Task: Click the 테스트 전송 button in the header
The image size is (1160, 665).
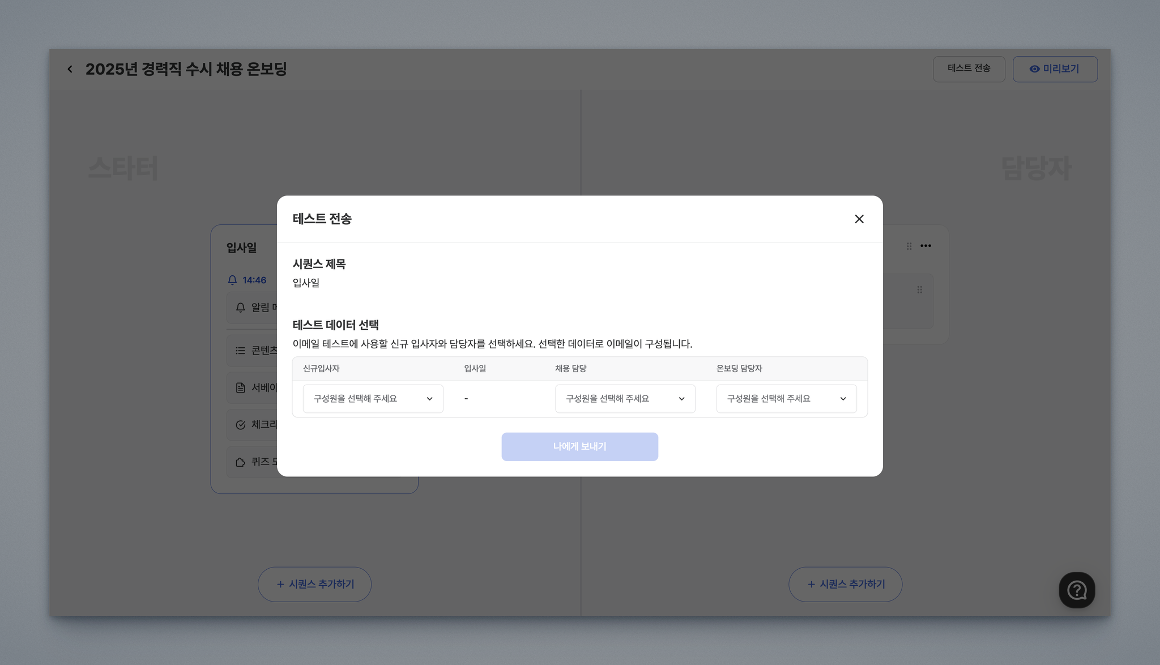Action: [x=969, y=69]
